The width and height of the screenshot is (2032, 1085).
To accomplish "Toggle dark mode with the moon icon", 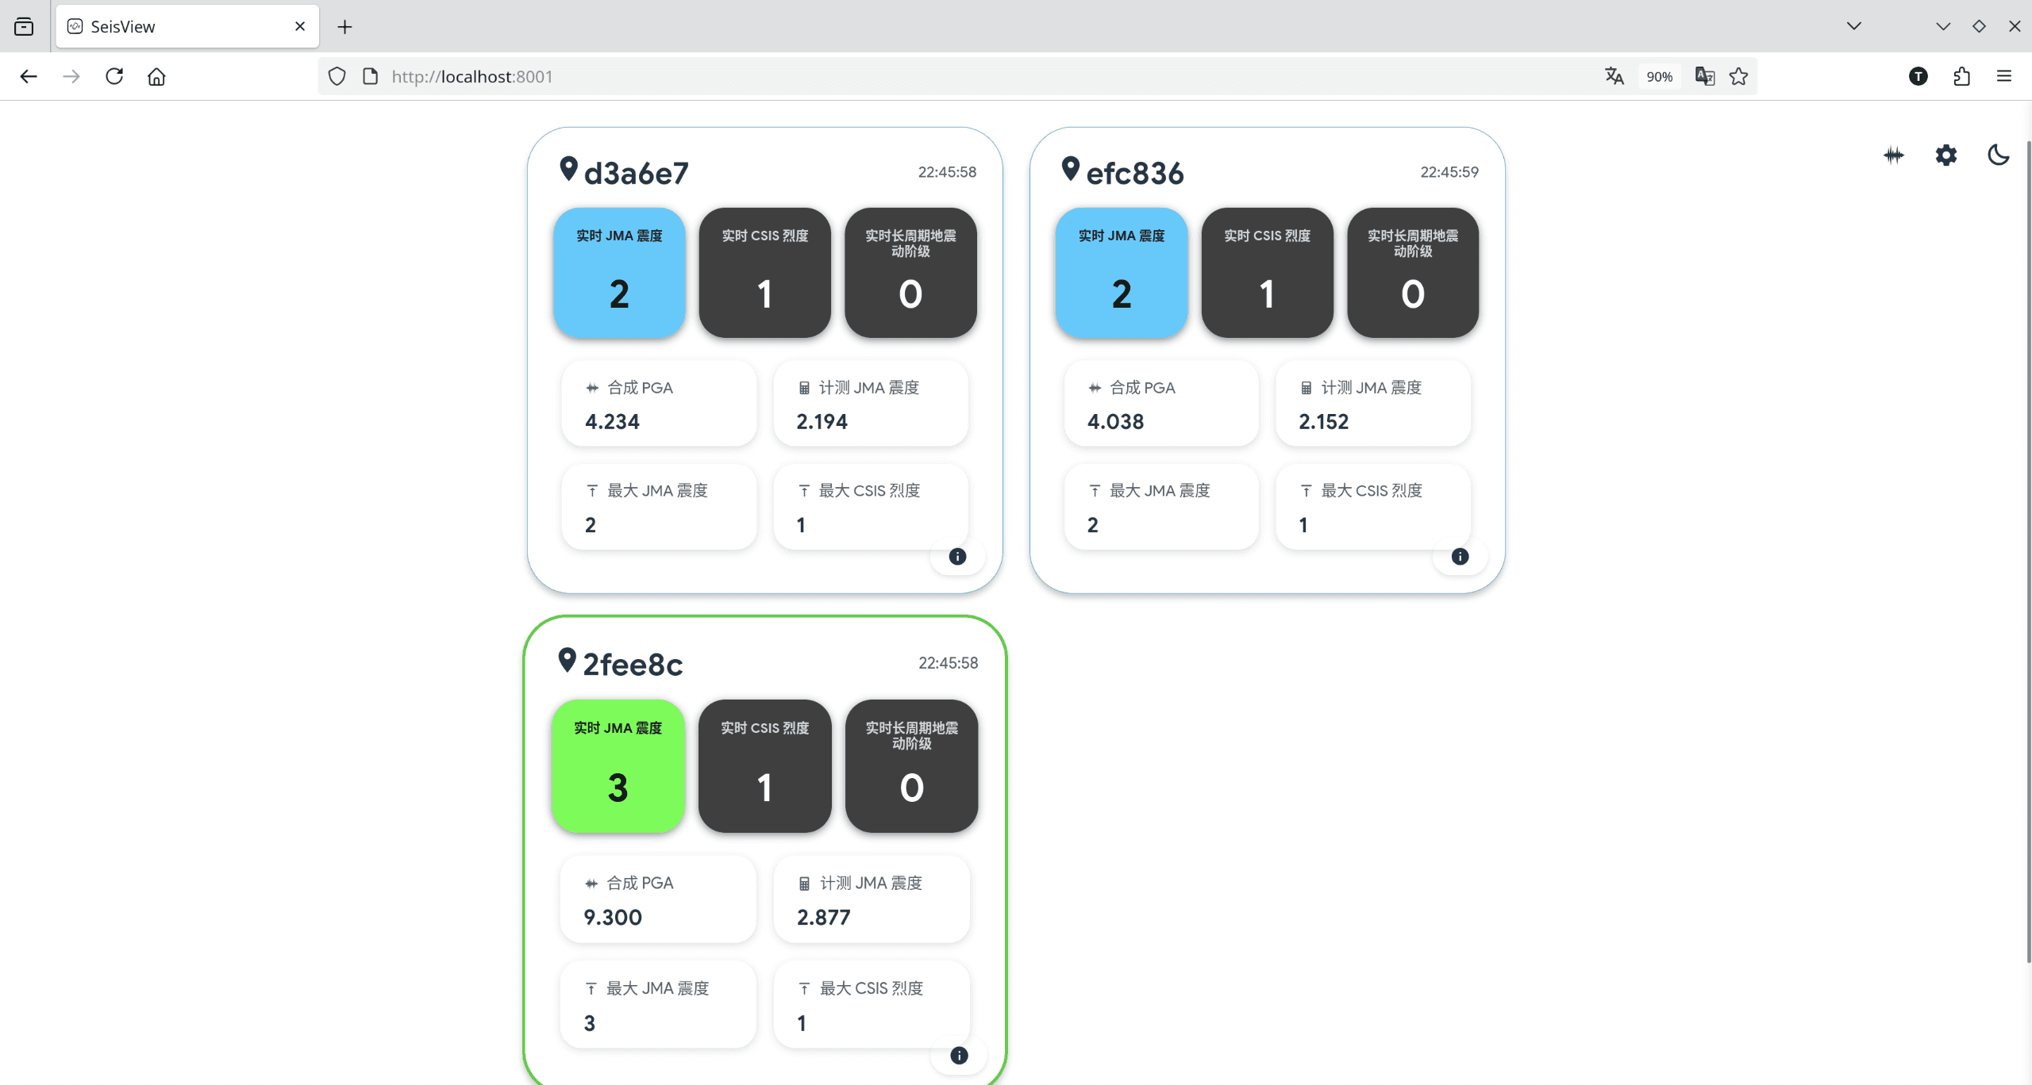I will (1998, 155).
